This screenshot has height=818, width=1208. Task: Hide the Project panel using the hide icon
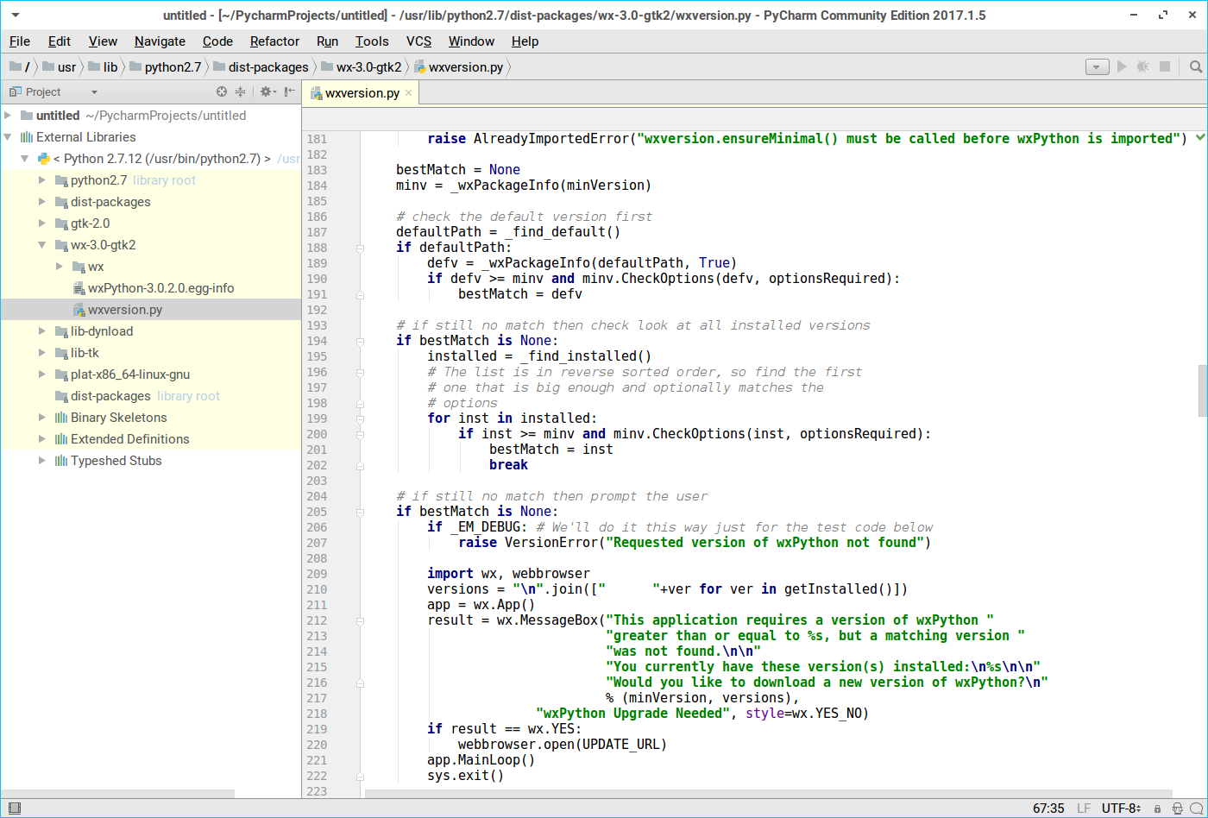click(290, 91)
